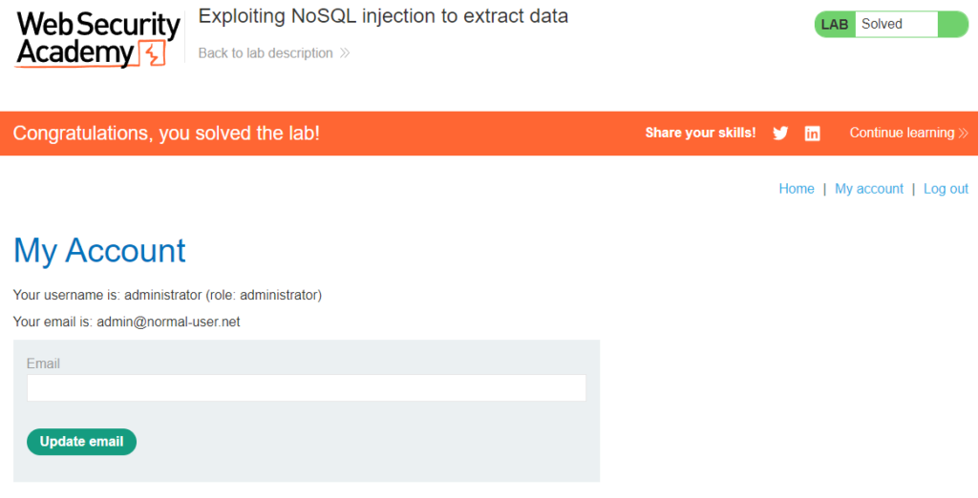Click the green indicator beside Solved
This screenshot has height=498, width=978.
(953, 24)
